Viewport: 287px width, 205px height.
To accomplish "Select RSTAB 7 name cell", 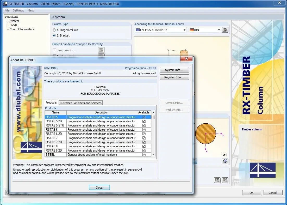I will pyautogui.click(x=56, y=138).
